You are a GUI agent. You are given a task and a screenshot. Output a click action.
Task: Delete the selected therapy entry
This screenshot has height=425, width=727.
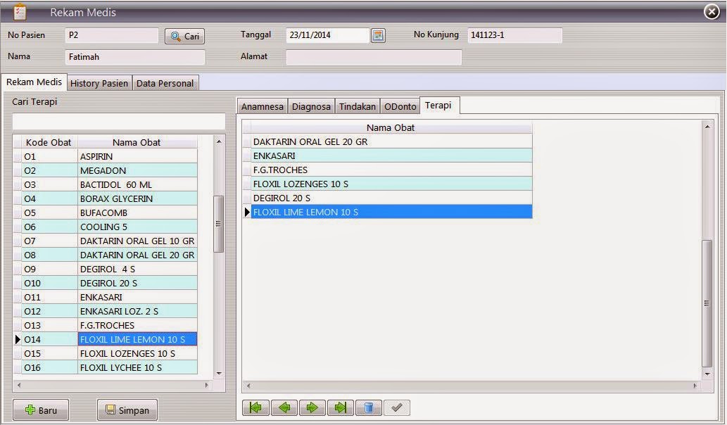pos(369,407)
